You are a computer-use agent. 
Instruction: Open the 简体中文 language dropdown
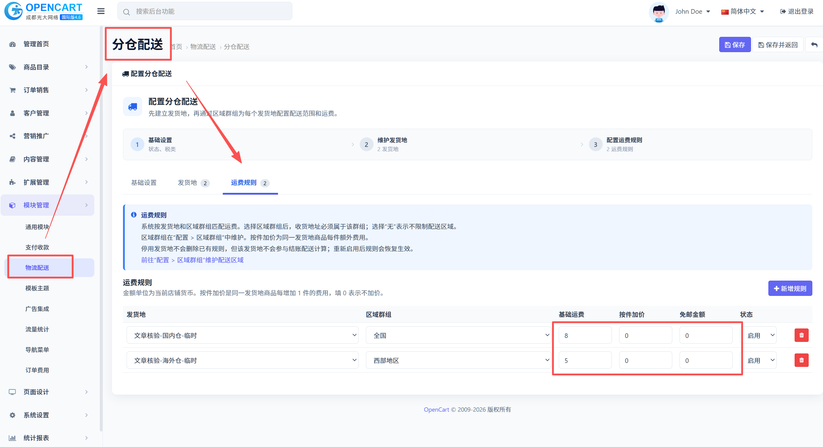coord(742,12)
